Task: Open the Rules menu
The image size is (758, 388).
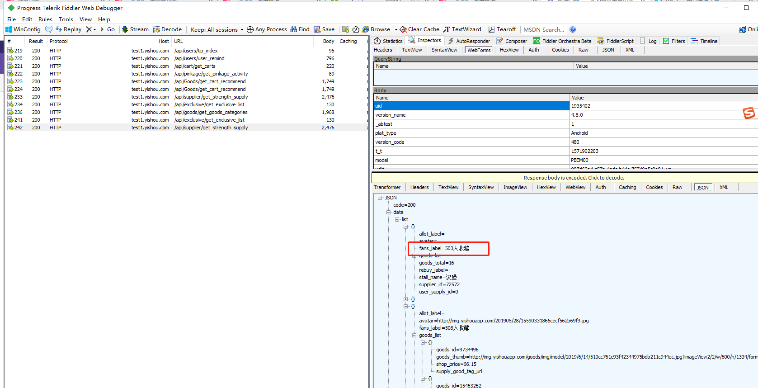Action: point(45,19)
